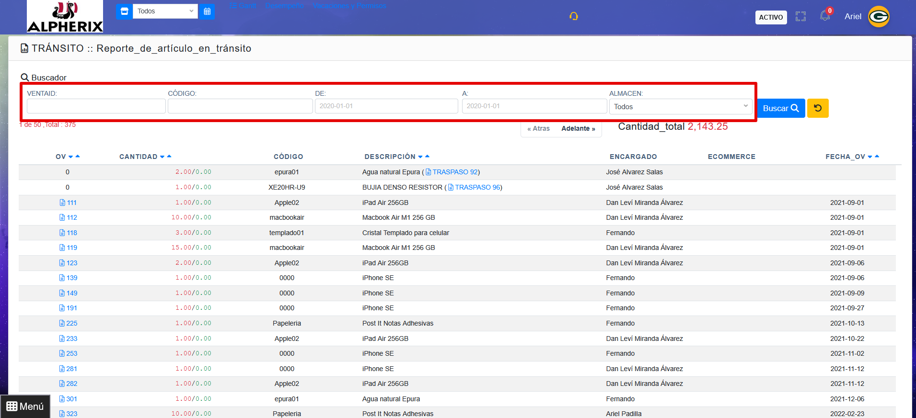
Task: Open Vacaciones y Permisos menu
Action: click(x=349, y=6)
